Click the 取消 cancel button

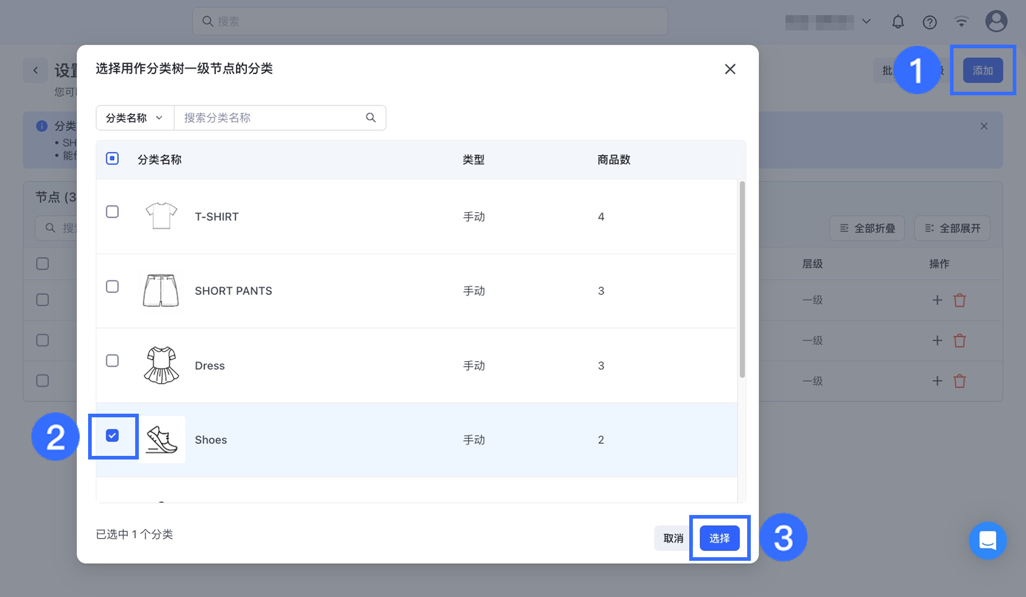[673, 538]
